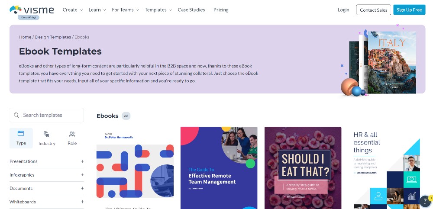The height and width of the screenshot is (209, 433).
Task: Expand the Whiteboards category
Action: [82, 202]
